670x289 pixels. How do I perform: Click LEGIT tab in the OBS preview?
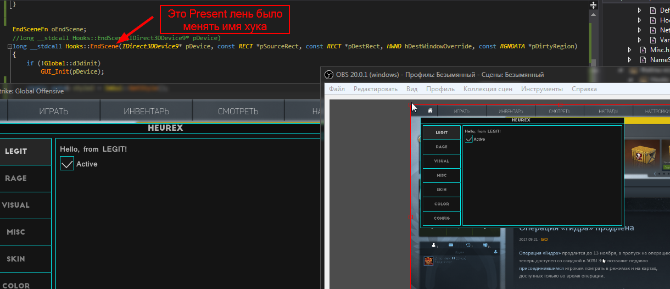click(442, 132)
